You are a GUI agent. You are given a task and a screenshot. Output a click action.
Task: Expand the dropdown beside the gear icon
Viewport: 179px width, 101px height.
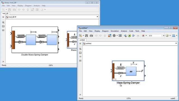pyautogui.click(x=117, y=36)
